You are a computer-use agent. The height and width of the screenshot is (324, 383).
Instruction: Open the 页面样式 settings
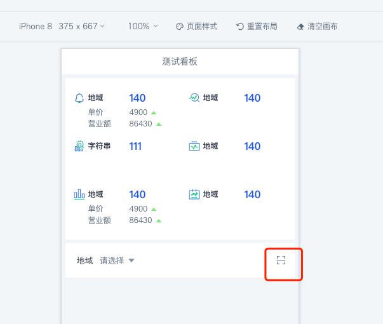coord(201,26)
